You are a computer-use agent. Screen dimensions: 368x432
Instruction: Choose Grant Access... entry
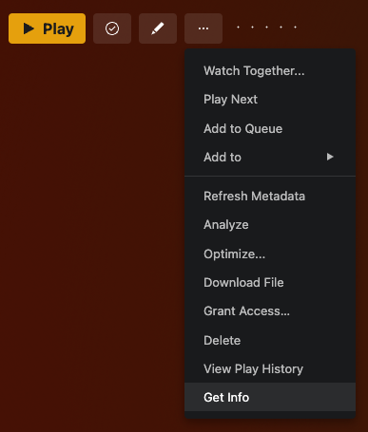[270, 311]
